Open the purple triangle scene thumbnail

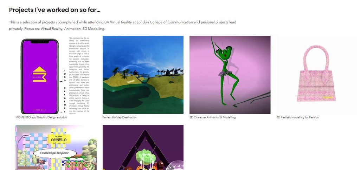tap(143, 147)
